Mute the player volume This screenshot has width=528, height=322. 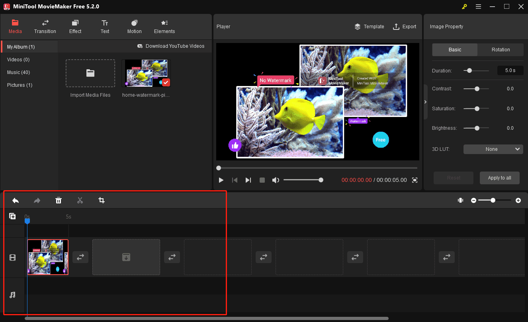[276, 180]
